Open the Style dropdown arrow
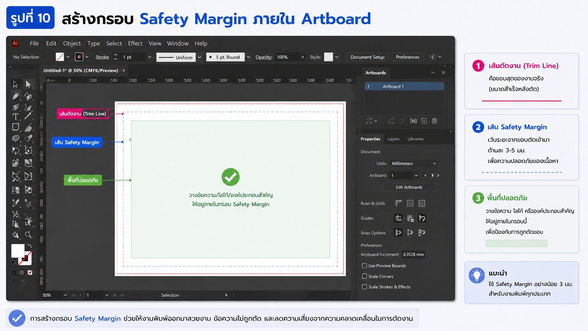The image size is (588, 331). [337, 57]
